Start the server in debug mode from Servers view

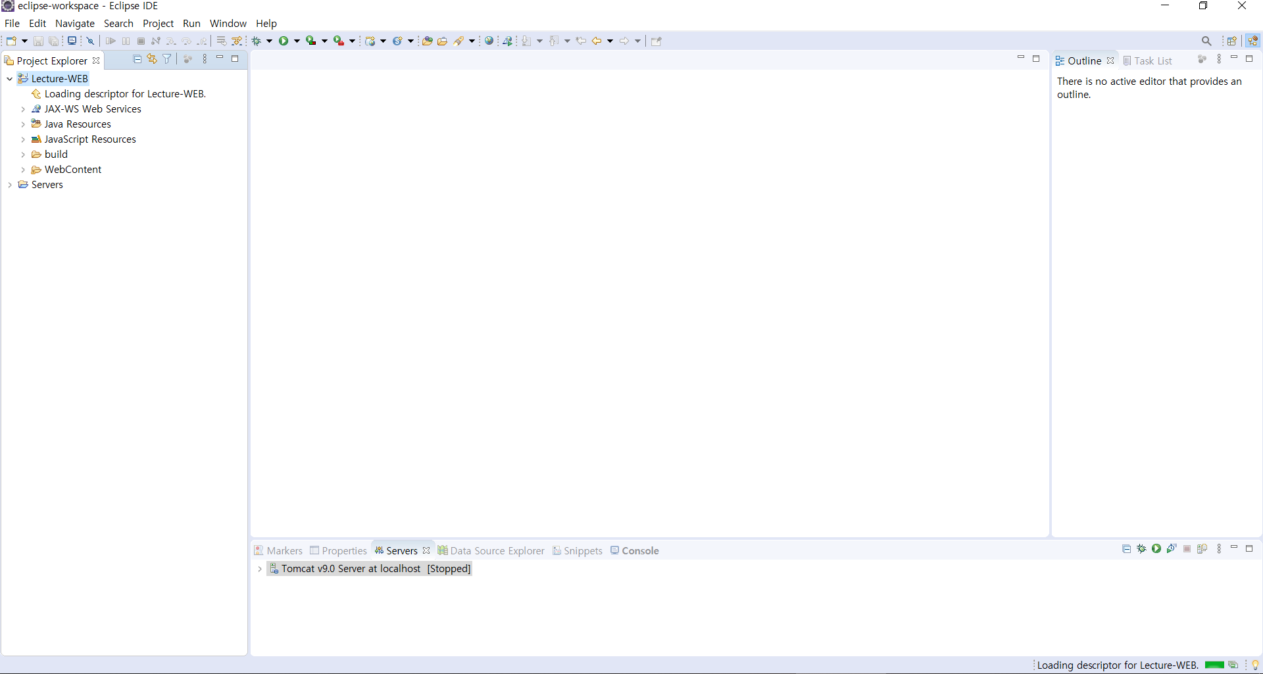point(1141,549)
